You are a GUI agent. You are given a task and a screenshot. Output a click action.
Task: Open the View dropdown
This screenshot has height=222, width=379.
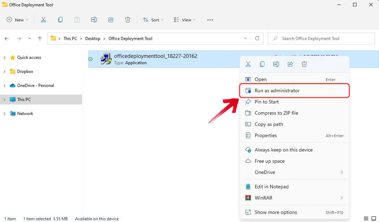[x=185, y=20]
